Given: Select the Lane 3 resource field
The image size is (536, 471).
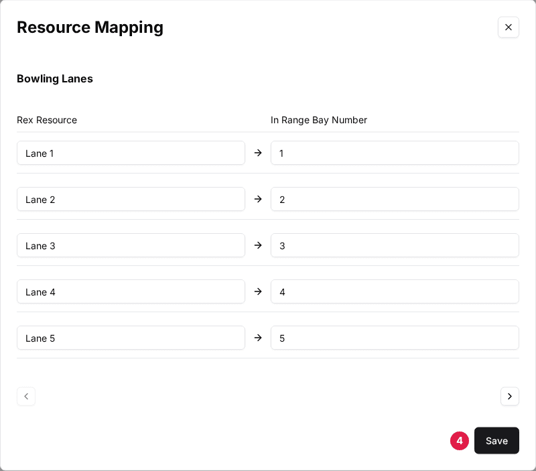Looking at the screenshot, I should [x=131, y=245].
